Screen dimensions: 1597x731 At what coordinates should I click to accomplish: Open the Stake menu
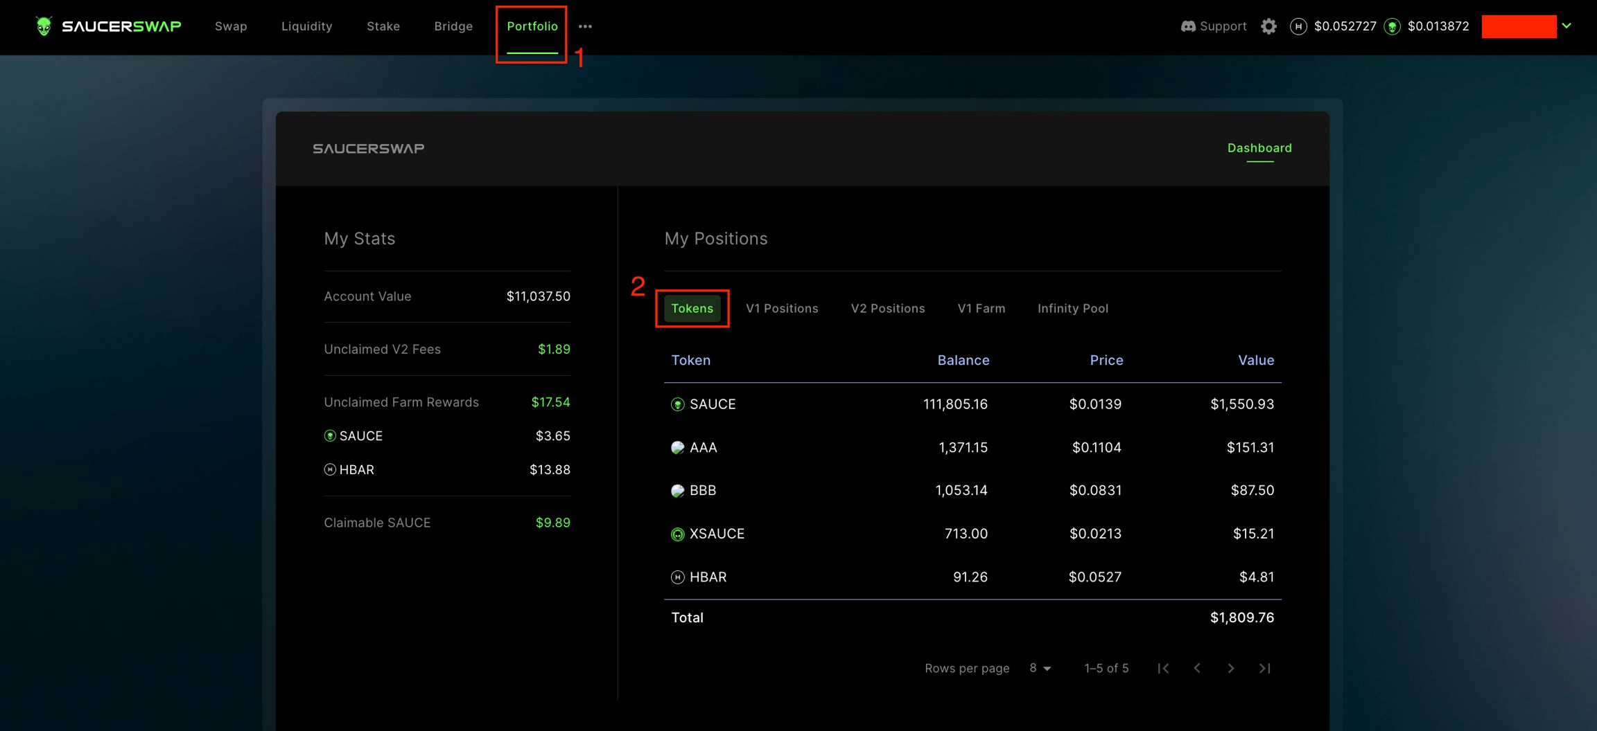(383, 26)
